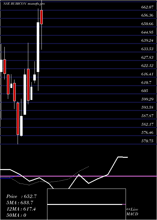This screenshot has height=220, width=157.
Task: Click the 582.17 price axis label
Action: click(147, 124)
